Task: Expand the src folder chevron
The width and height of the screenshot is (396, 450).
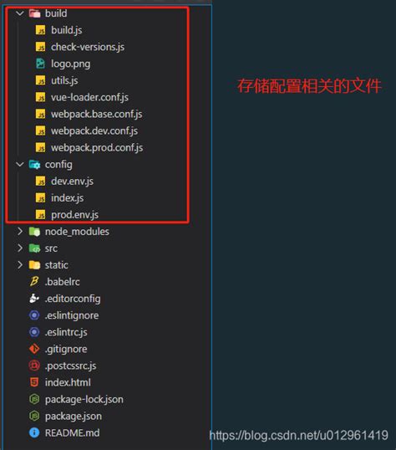Action: click(20, 248)
